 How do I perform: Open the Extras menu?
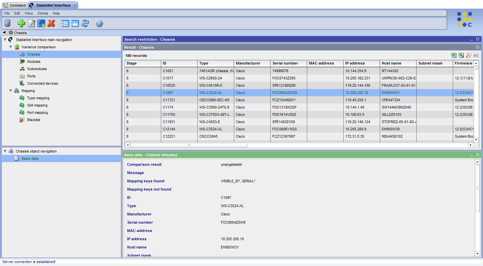pos(43,13)
